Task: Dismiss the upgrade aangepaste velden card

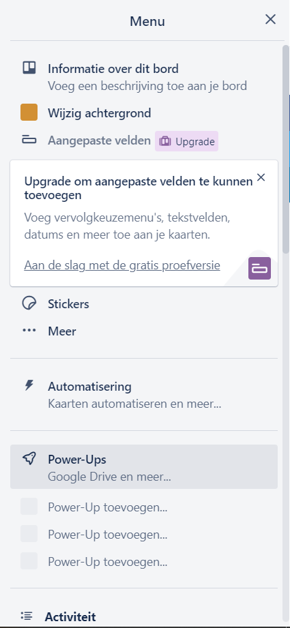Action: pyautogui.click(x=261, y=177)
